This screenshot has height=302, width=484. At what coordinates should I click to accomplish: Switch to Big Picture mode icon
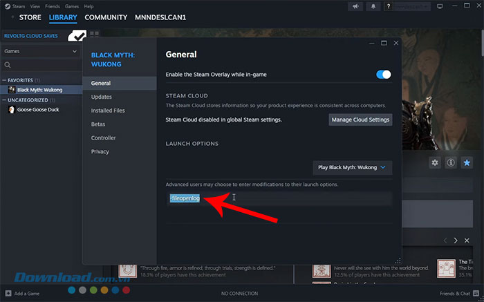(440, 6)
